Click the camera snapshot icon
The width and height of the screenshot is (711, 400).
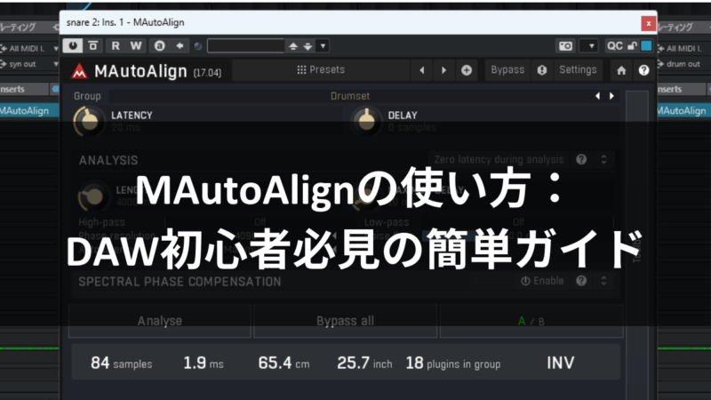click(565, 46)
